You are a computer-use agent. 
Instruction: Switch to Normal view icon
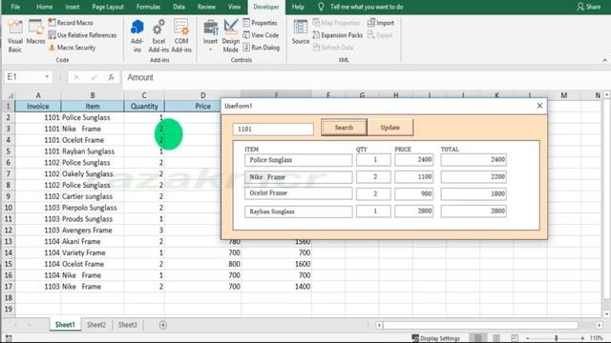pos(477,338)
